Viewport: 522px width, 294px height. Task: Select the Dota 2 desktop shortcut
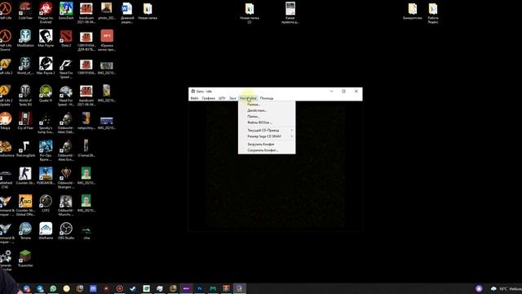[66, 38]
